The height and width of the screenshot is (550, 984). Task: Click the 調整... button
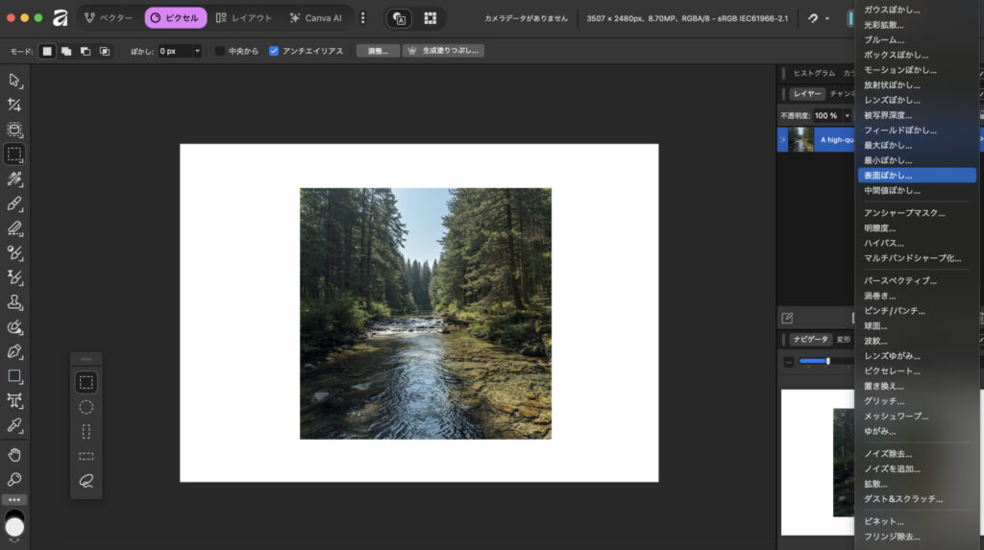click(378, 51)
